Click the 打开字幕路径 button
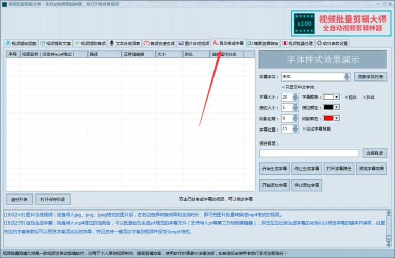This screenshot has height=258, width=395. [x=339, y=168]
